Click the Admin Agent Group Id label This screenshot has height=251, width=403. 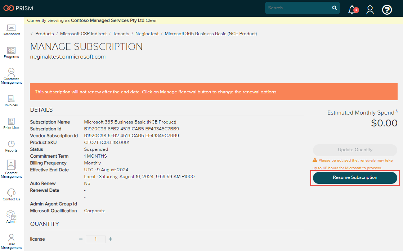tap(53, 204)
